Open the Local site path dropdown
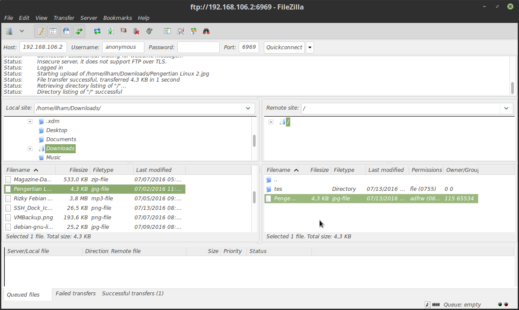Screen dimensions: 519x310 pos(248,108)
